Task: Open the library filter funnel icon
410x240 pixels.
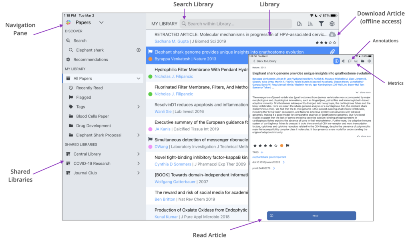Action: tap(321, 24)
